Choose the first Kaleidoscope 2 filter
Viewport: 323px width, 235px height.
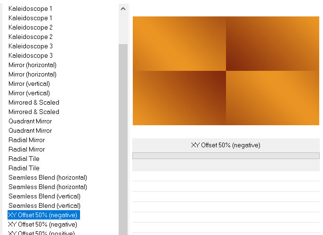(x=30, y=27)
